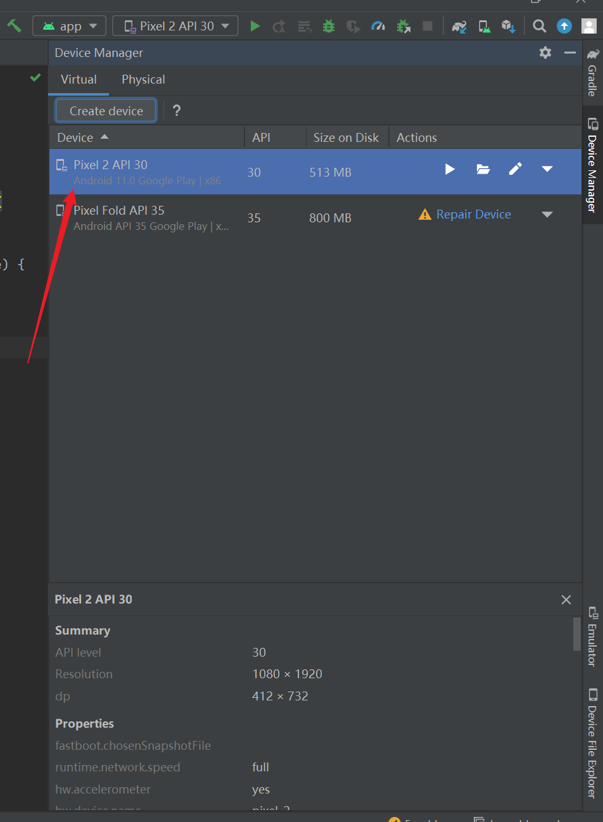The width and height of the screenshot is (603, 822).
Task: Click the Make Project hammer icon
Action: [x=14, y=26]
